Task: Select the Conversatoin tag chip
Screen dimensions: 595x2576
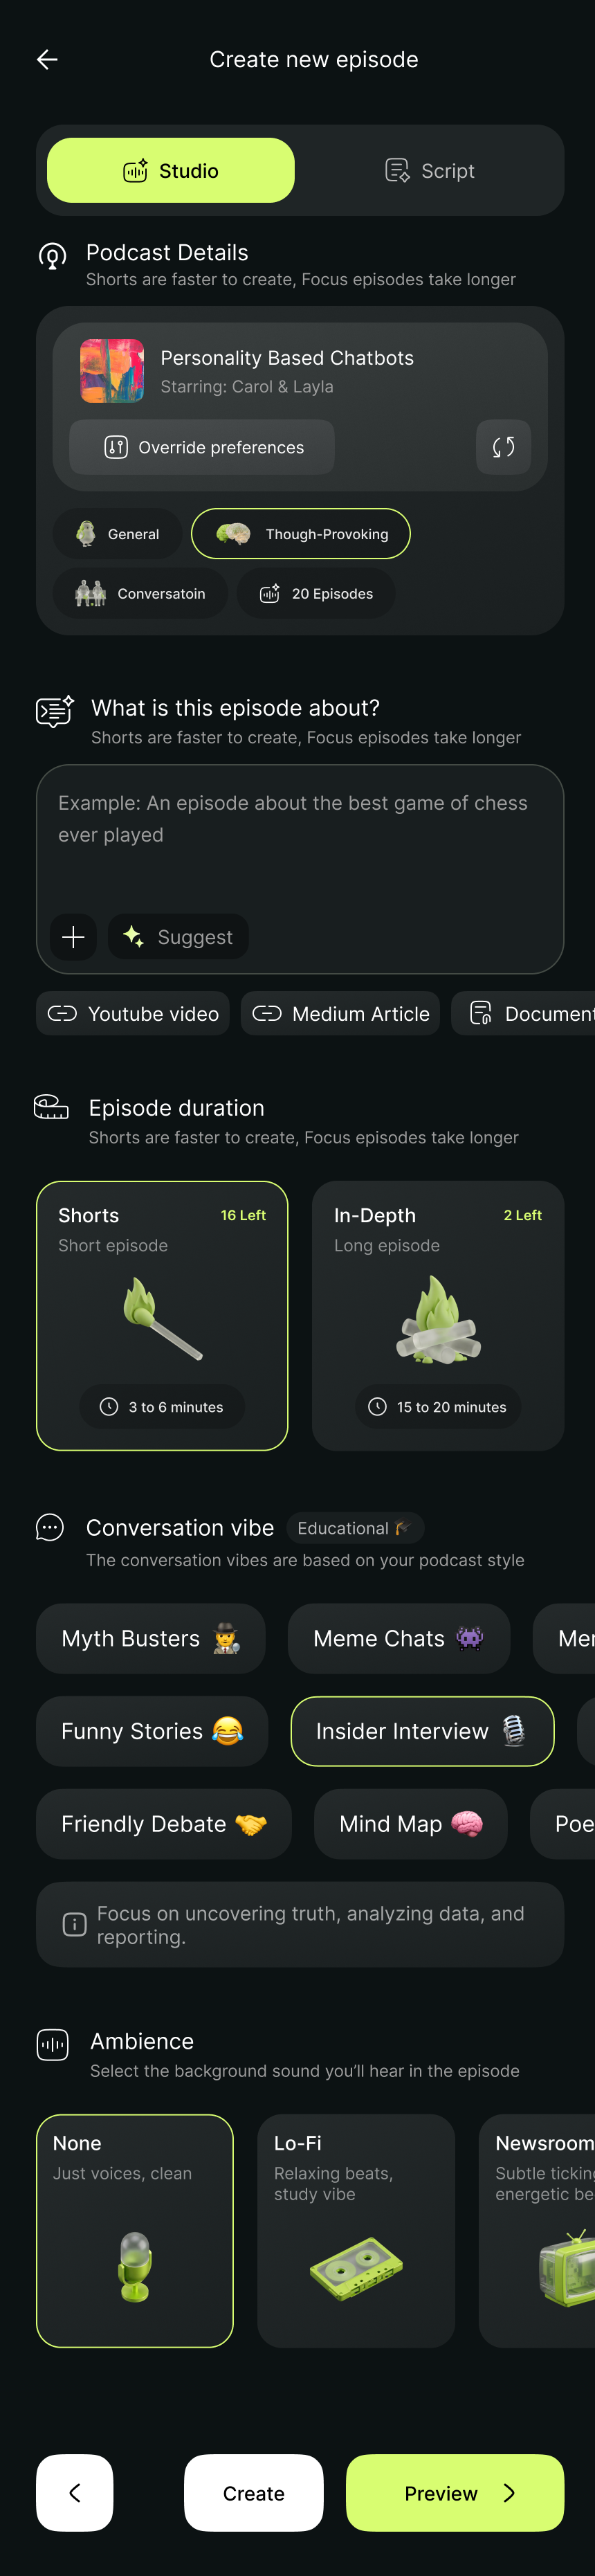Action: click(140, 593)
